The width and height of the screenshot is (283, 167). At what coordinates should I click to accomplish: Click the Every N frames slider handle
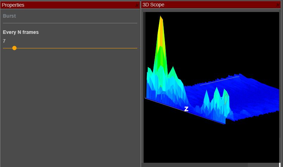click(14, 48)
